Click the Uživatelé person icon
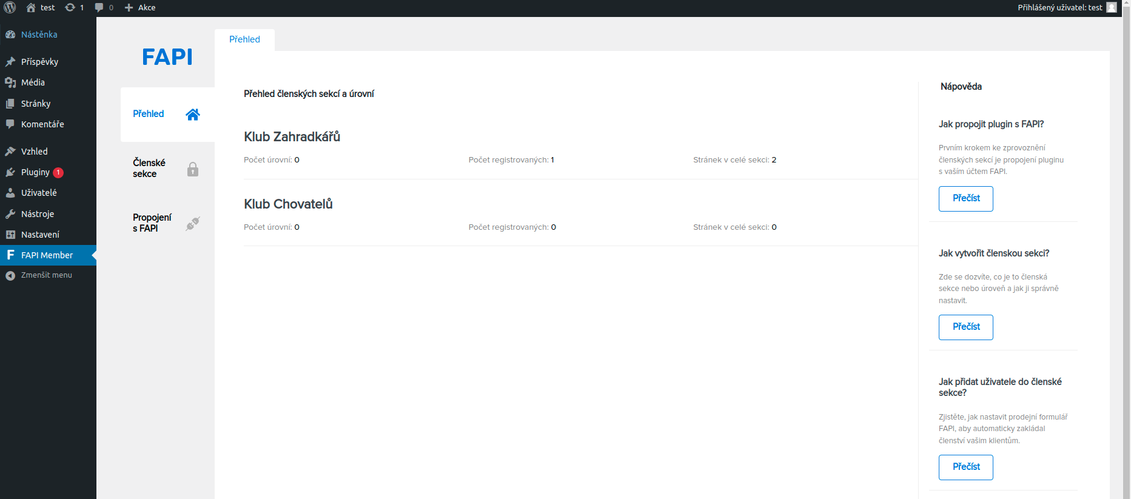The width and height of the screenshot is (1131, 499). (x=10, y=193)
